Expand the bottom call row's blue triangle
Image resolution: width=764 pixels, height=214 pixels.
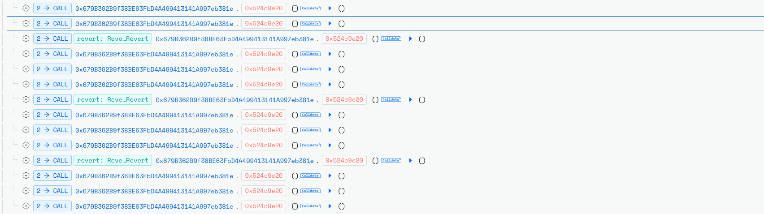click(x=330, y=206)
